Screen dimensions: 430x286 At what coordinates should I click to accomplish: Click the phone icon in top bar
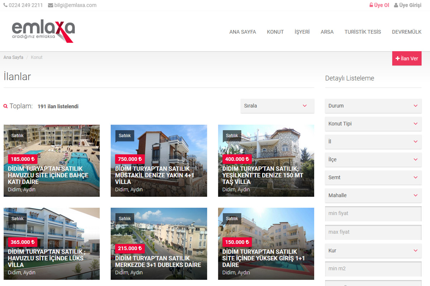click(5, 5)
